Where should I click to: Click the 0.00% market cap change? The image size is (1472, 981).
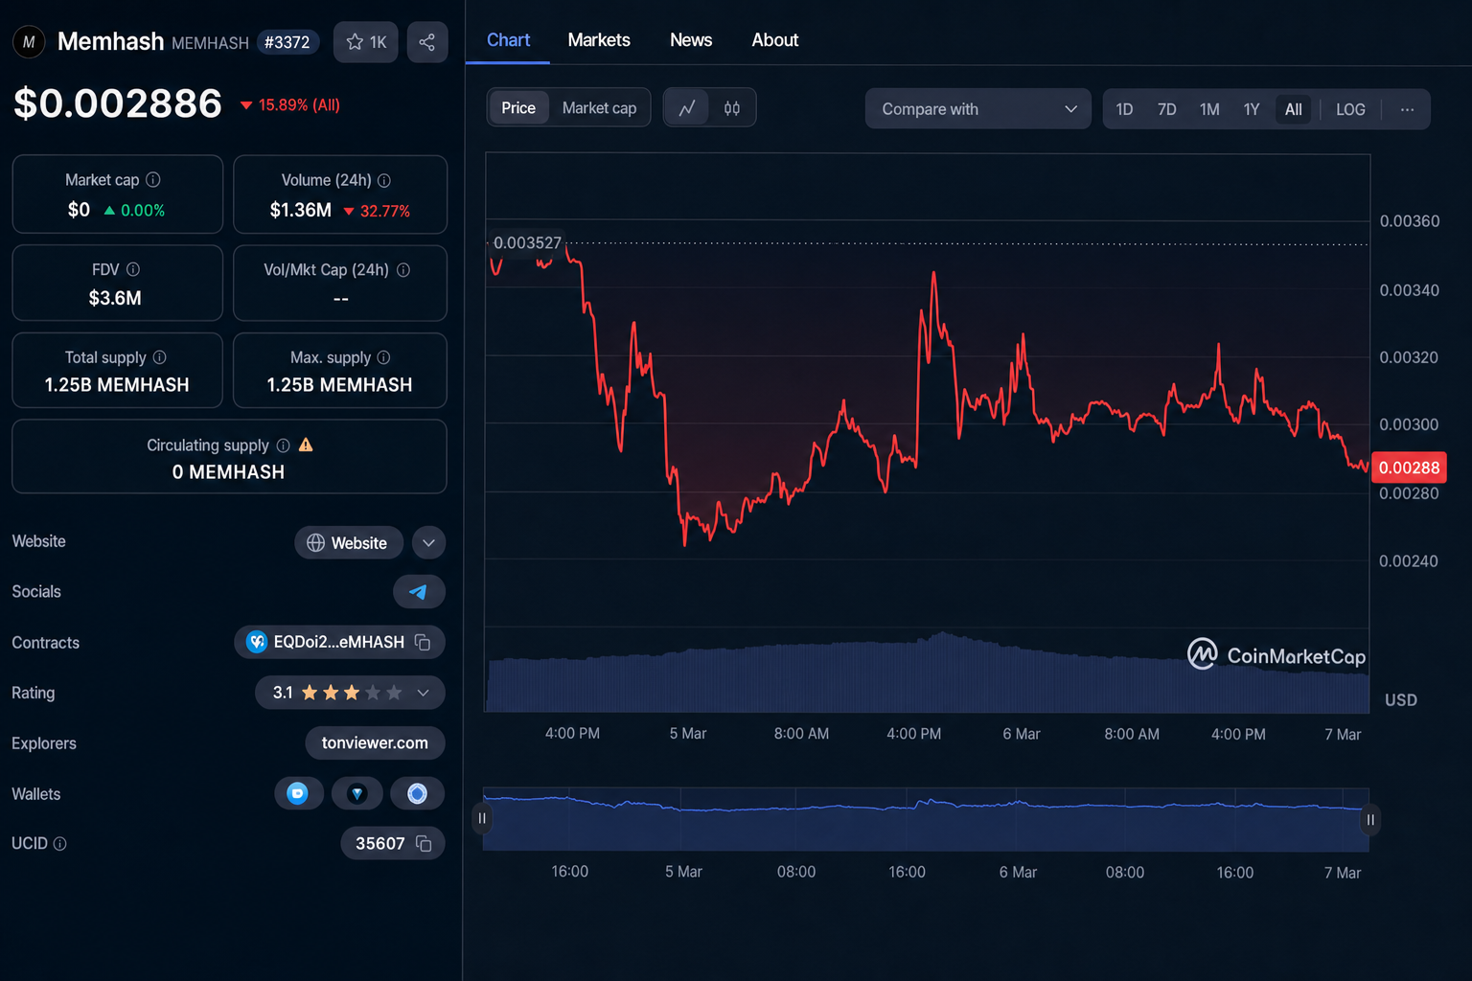point(134,211)
